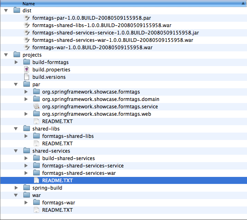Screen dimensions: 247x220
Task: Expand the spring-build folder triangle
Action: pos(16,188)
